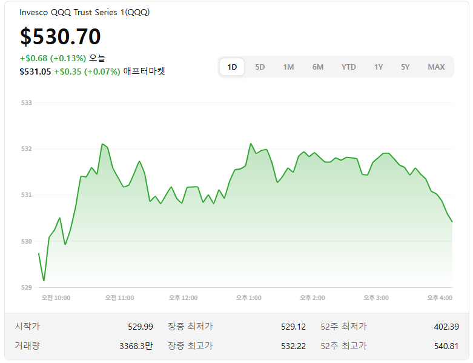Click the 오후 3:00 time axis label

tap(376, 298)
